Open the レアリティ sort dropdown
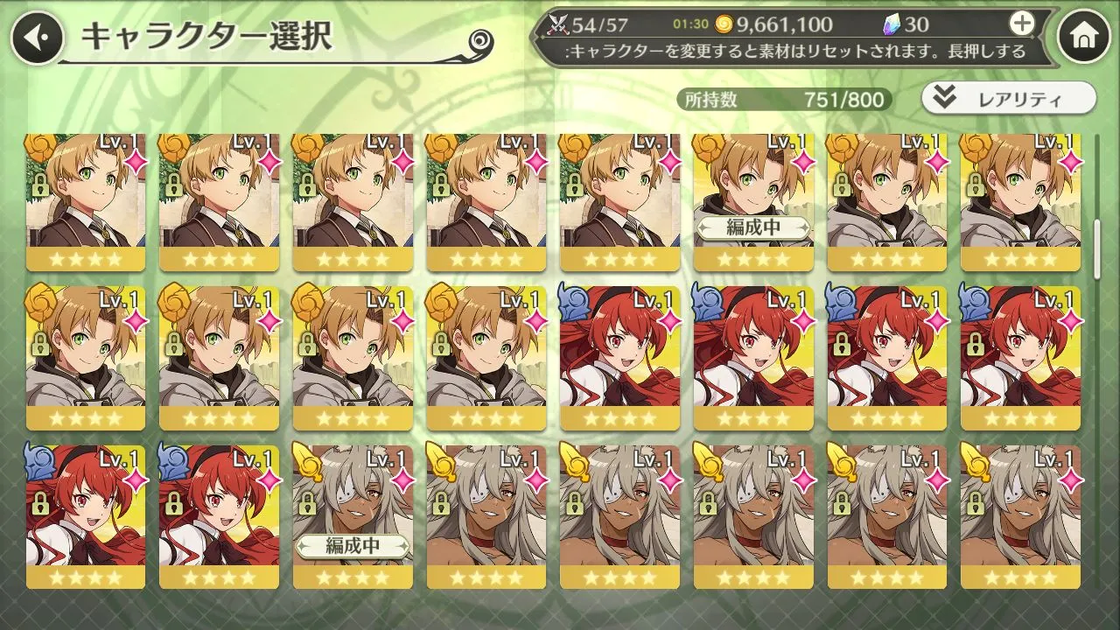 (1008, 98)
